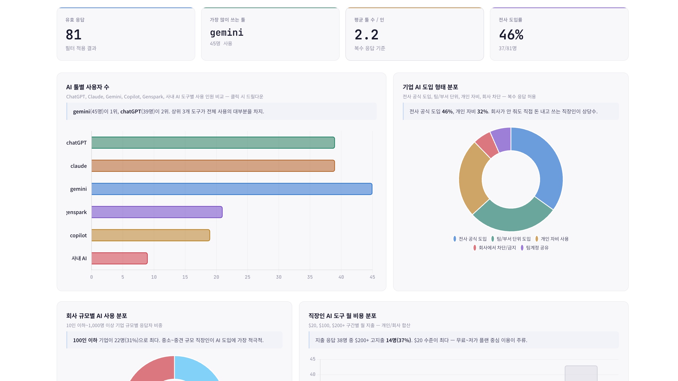678x381 pixels.
Task: Click the copilot bar in the chart
Action: (x=151, y=235)
